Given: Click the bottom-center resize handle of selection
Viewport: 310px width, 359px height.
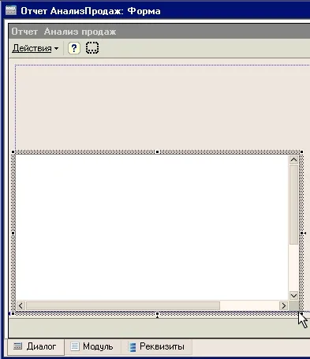Looking at the screenshot, I should click(x=157, y=314).
